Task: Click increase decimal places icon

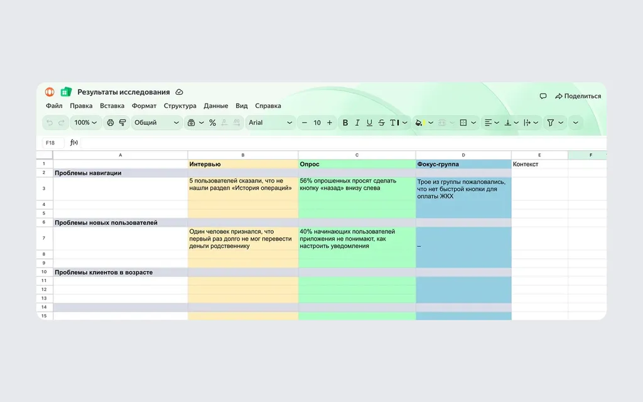Action: pyautogui.click(x=237, y=122)
